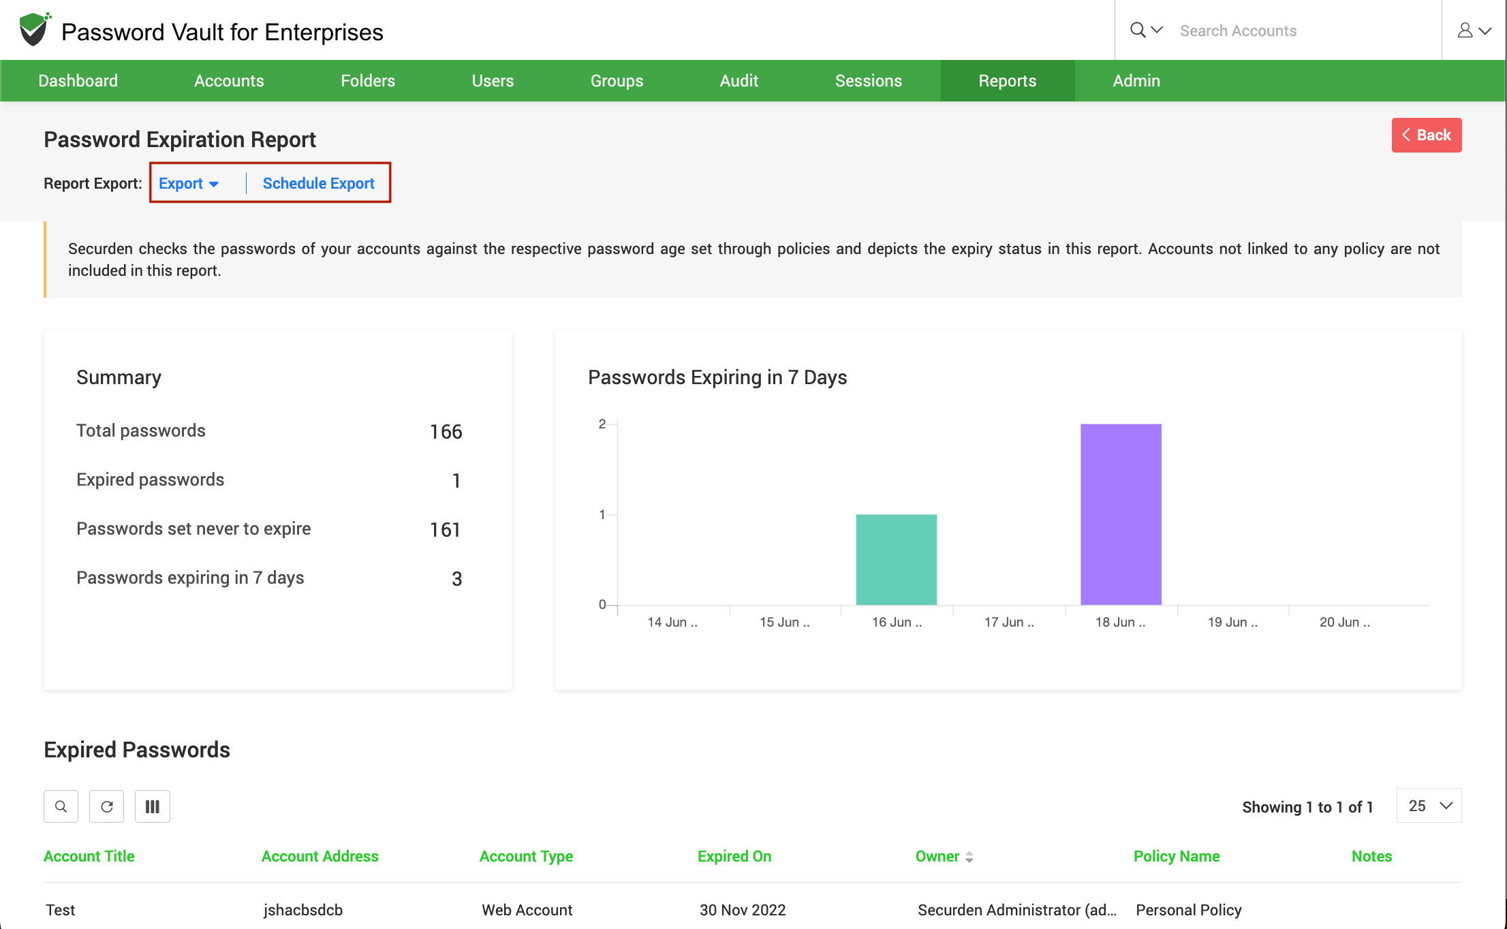
Task: Click the Expired passwords count 1
Action: [x=456, y=480]
